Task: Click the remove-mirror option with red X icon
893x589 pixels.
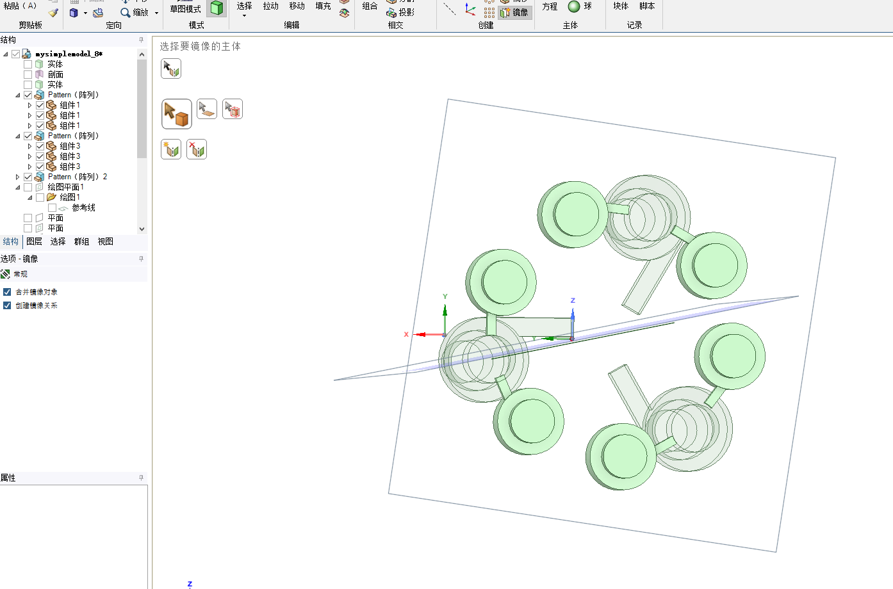Action: point(197,149)
